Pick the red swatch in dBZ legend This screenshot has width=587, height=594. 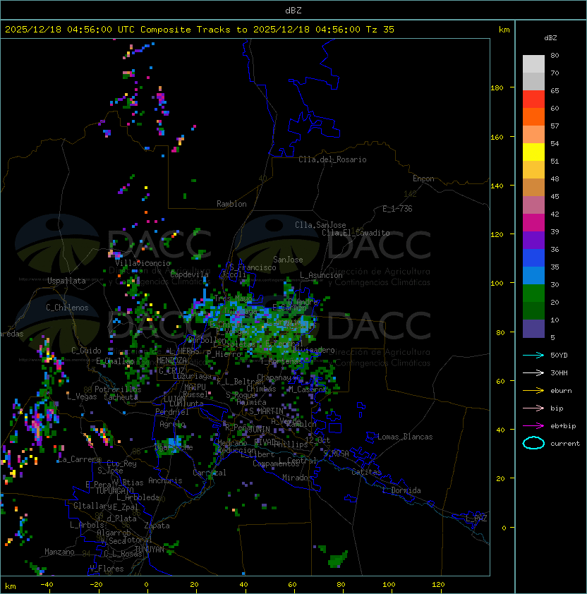point(533,99)
